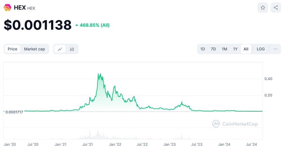The image size is (282, 150).
Task: Switch to line chart view icon
Action: tap(60, 49)
